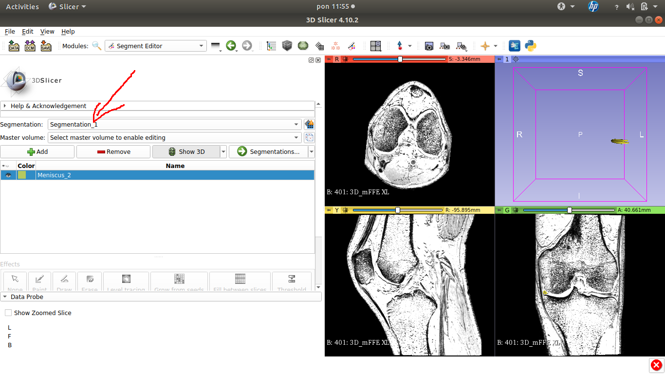Open the module finder magnifier
Viewport: 665px width, 374px height.
click(97, 46)
